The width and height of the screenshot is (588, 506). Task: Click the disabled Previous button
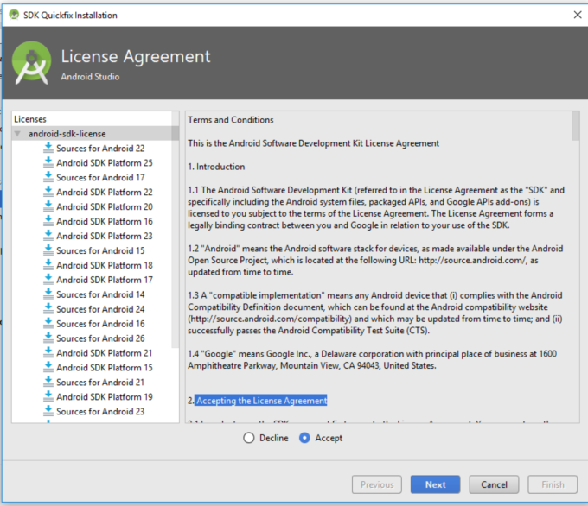pos(377,484)
